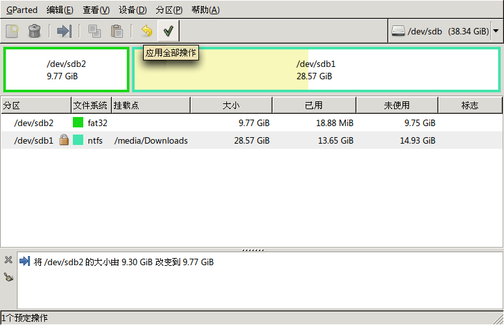504x325 pixels.
Task: Select the /dev/sdb1 partition row
Action: coord(252,140)
